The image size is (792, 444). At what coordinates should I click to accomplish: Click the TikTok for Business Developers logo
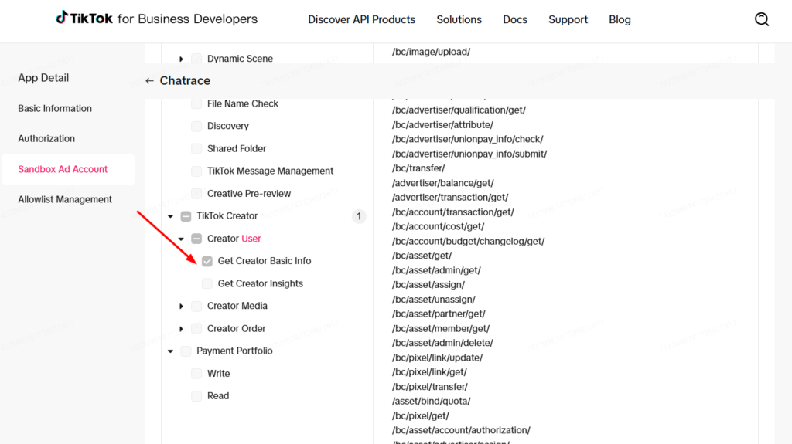click(156, 19)
